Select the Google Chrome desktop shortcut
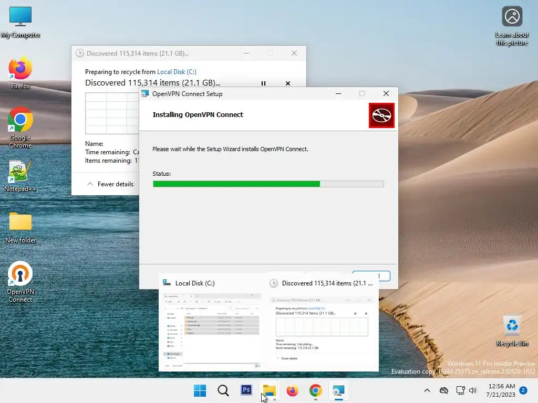The image size is (538, 403). click(20, 128)
